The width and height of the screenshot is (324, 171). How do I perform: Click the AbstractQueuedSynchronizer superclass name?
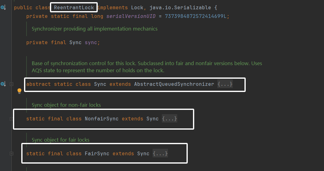[174, 84]
